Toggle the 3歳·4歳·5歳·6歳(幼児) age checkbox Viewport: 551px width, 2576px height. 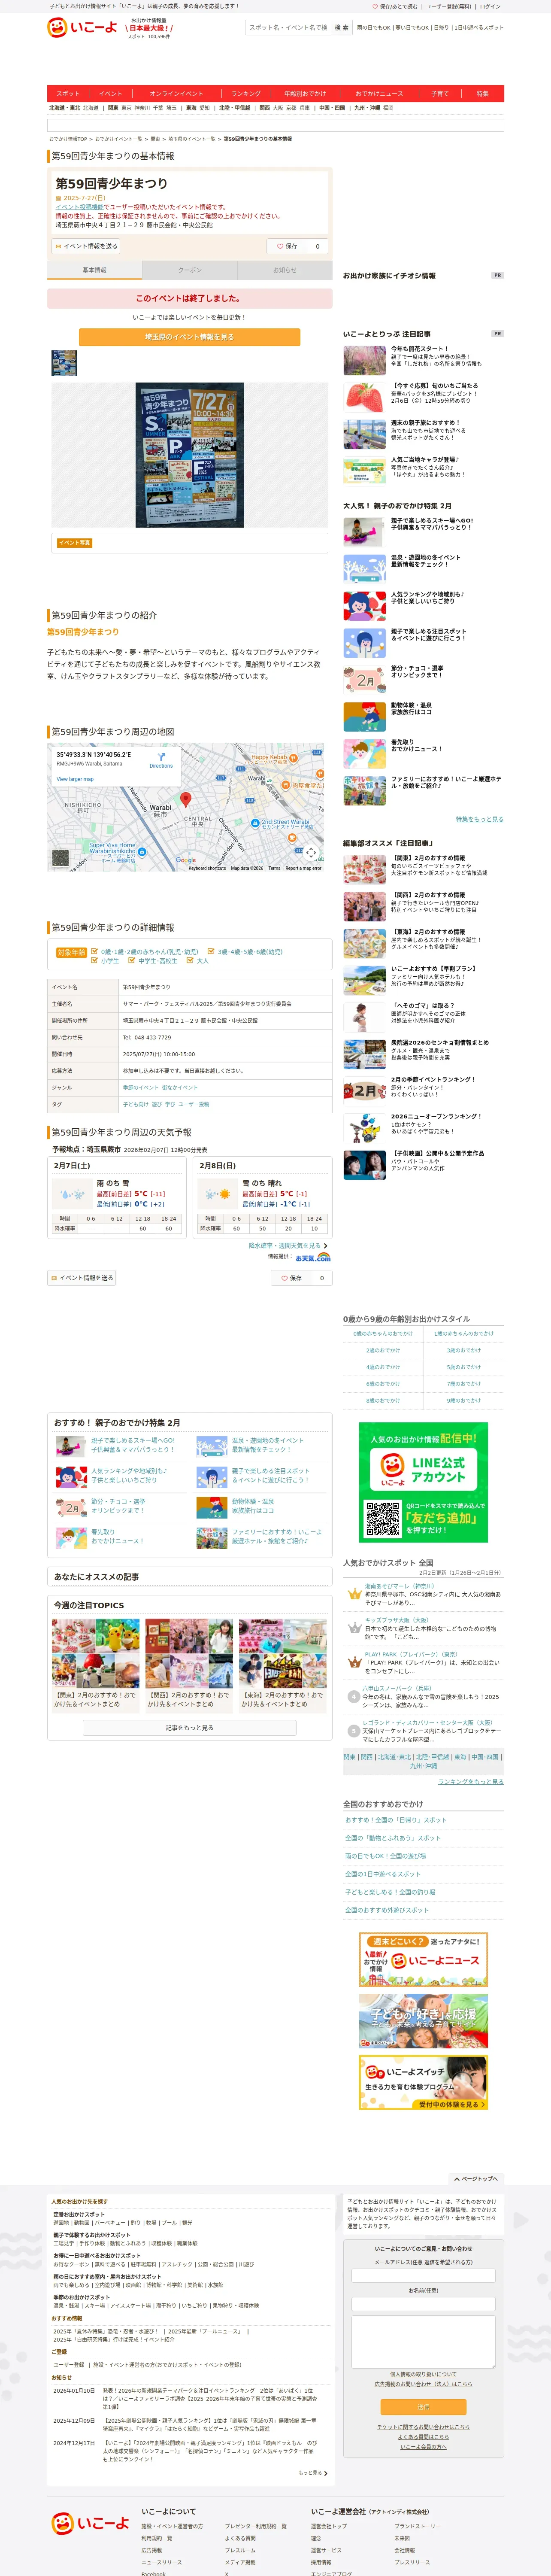[x=211, y=952]
